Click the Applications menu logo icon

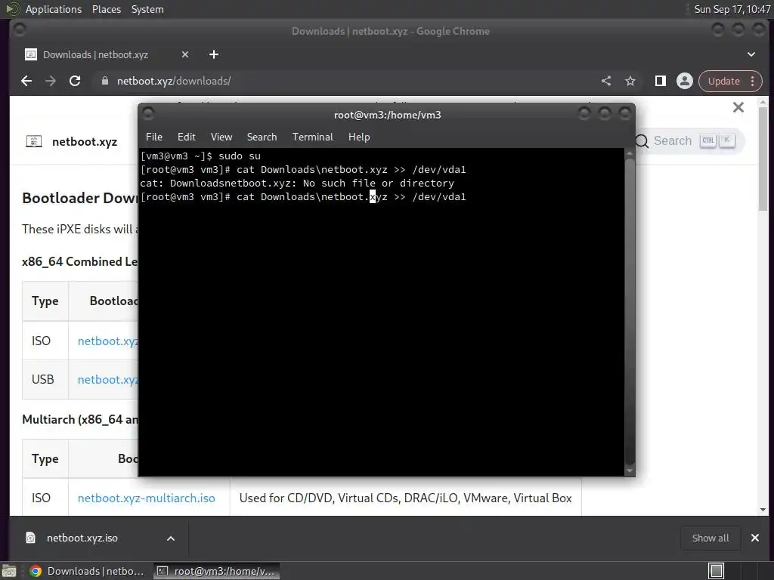[12, 9]
